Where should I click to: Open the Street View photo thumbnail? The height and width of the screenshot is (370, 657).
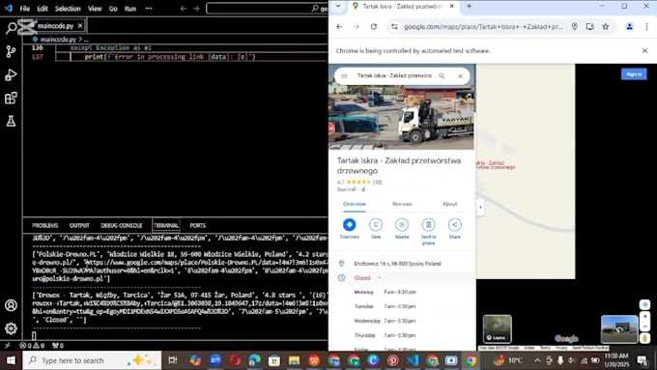click(619, 328)
